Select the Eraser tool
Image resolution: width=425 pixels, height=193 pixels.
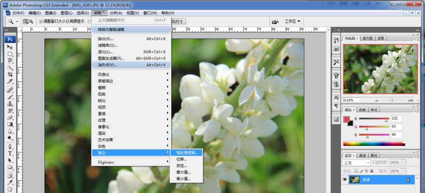pyautogui.click(x=10, y=117)
